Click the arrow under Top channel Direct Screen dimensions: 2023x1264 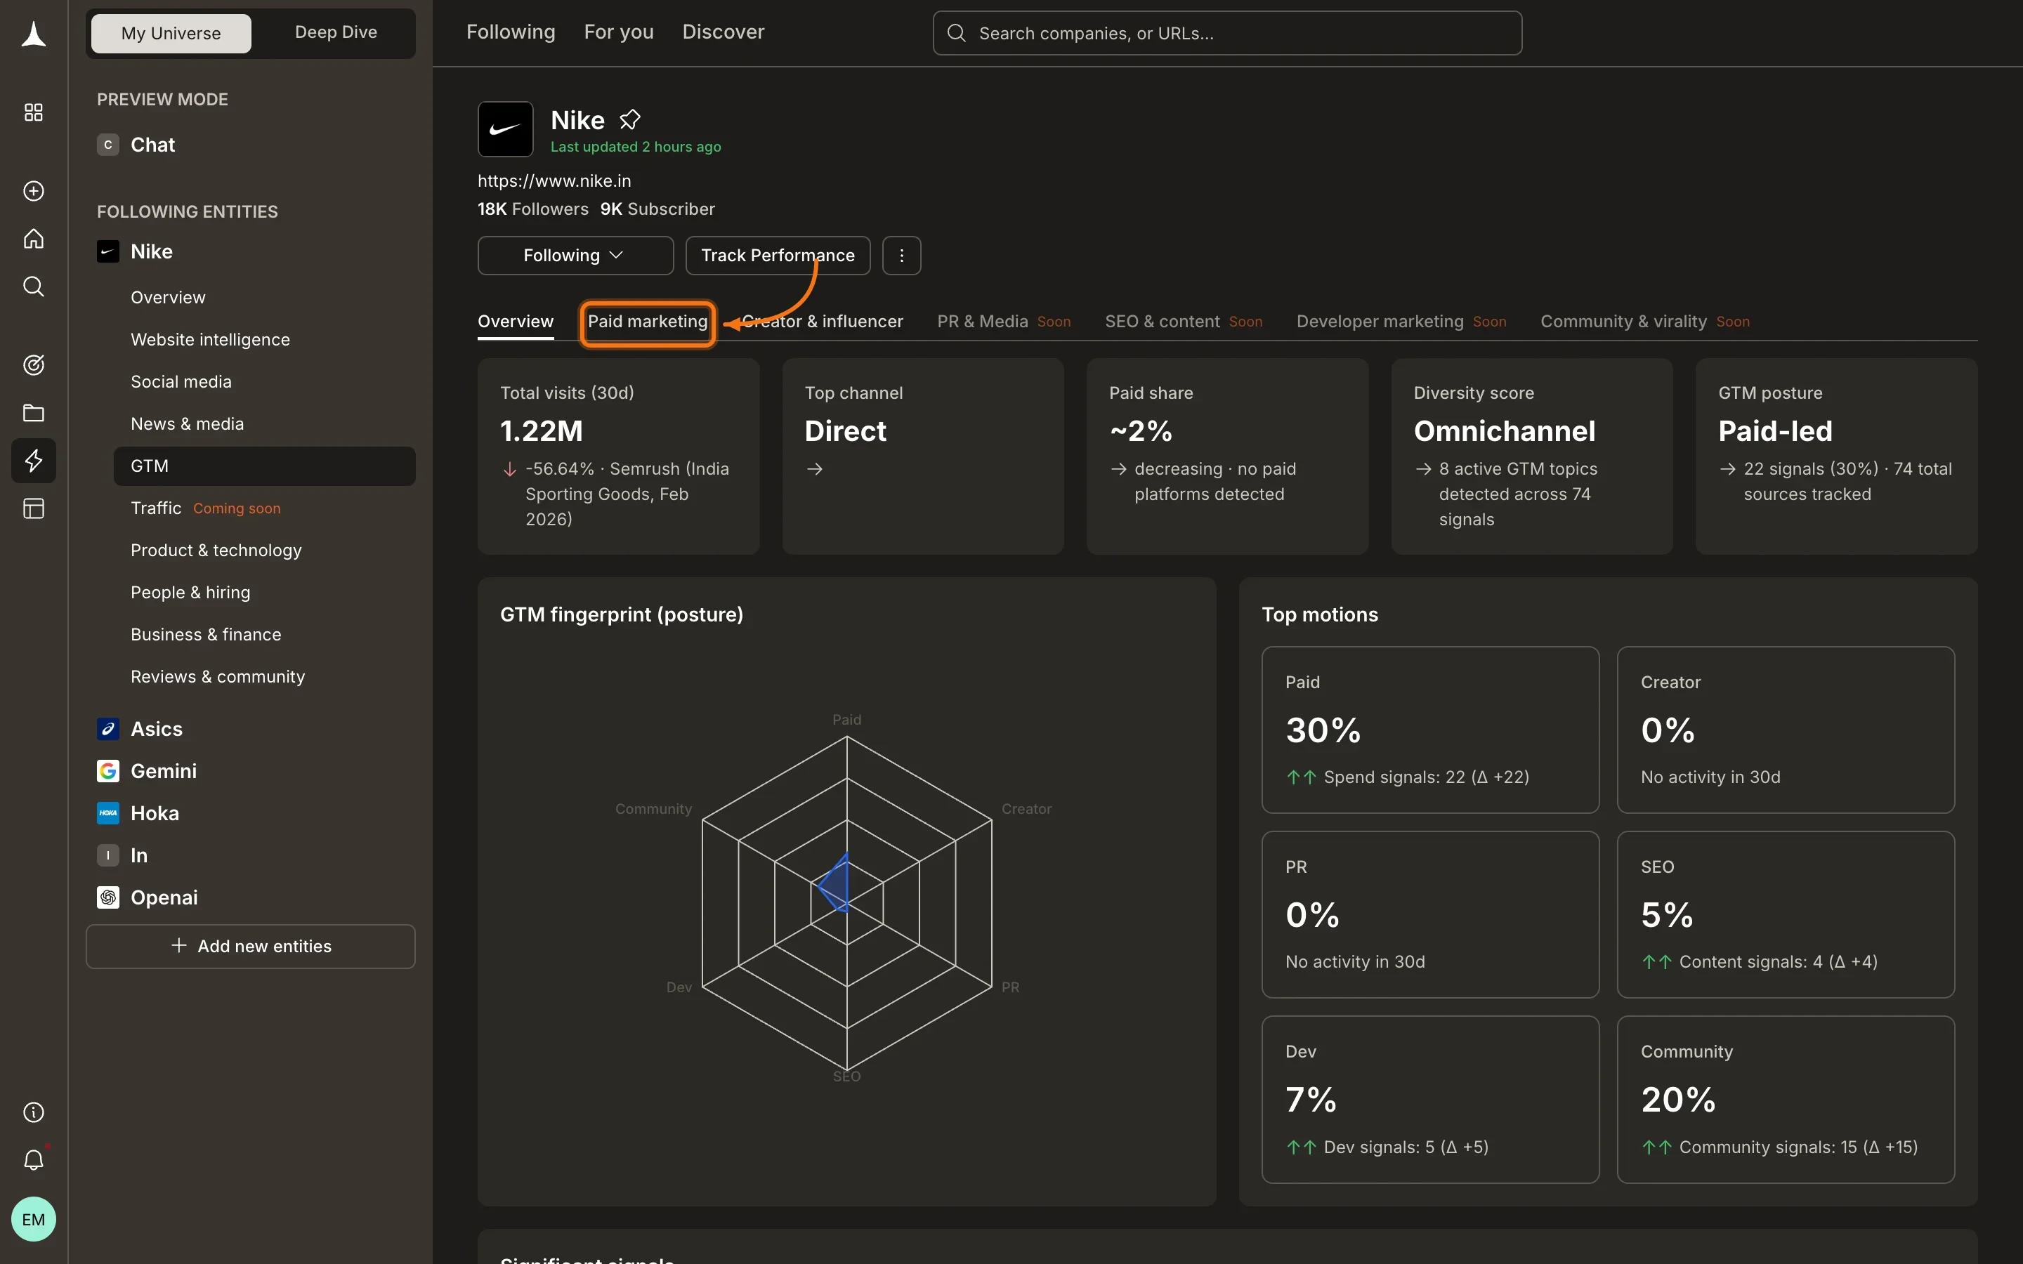(815, 470)
